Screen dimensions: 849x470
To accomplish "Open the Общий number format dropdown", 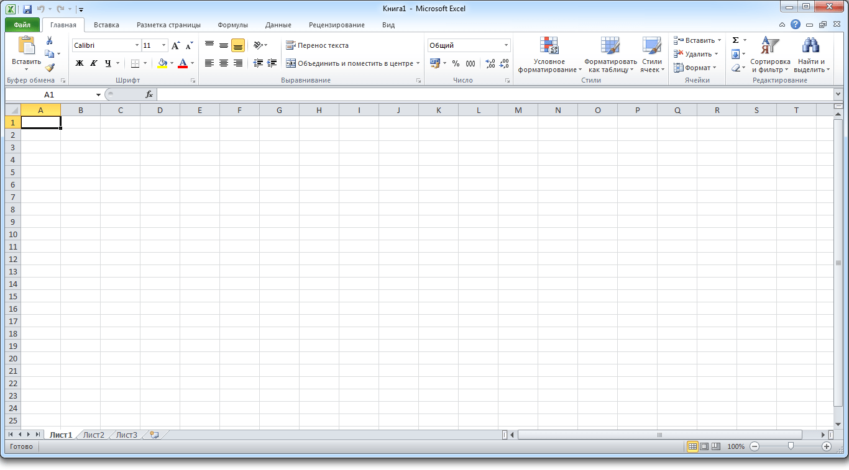I will pyautogui.click(x=507, y=45).
